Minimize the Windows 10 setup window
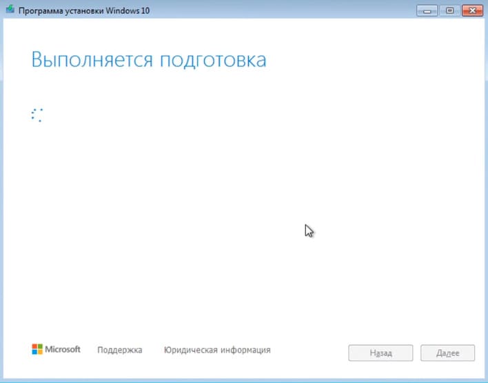The image size is (488, 383). coord(427,10)
